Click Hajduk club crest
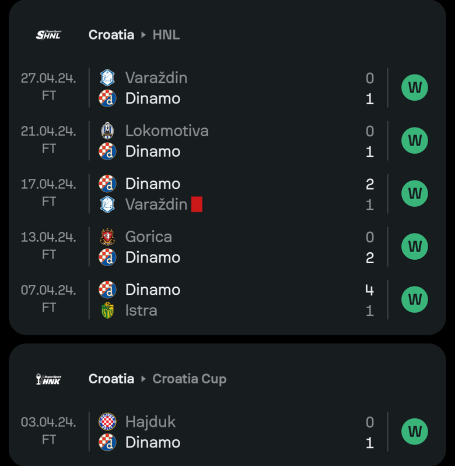The width and height of the screenshot is (455, 466). 107,422
